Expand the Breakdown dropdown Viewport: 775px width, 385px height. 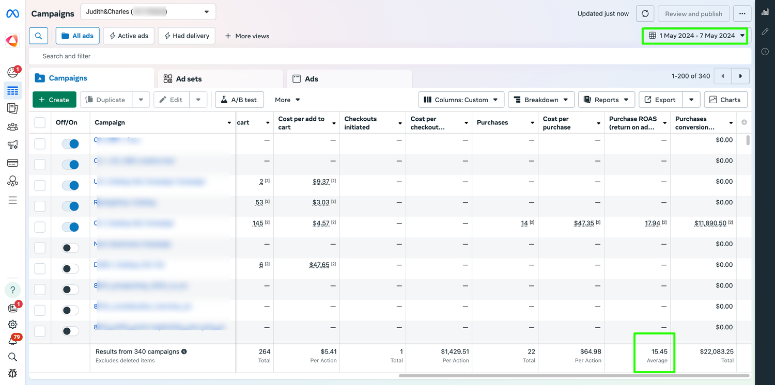[x=541, y=100]
